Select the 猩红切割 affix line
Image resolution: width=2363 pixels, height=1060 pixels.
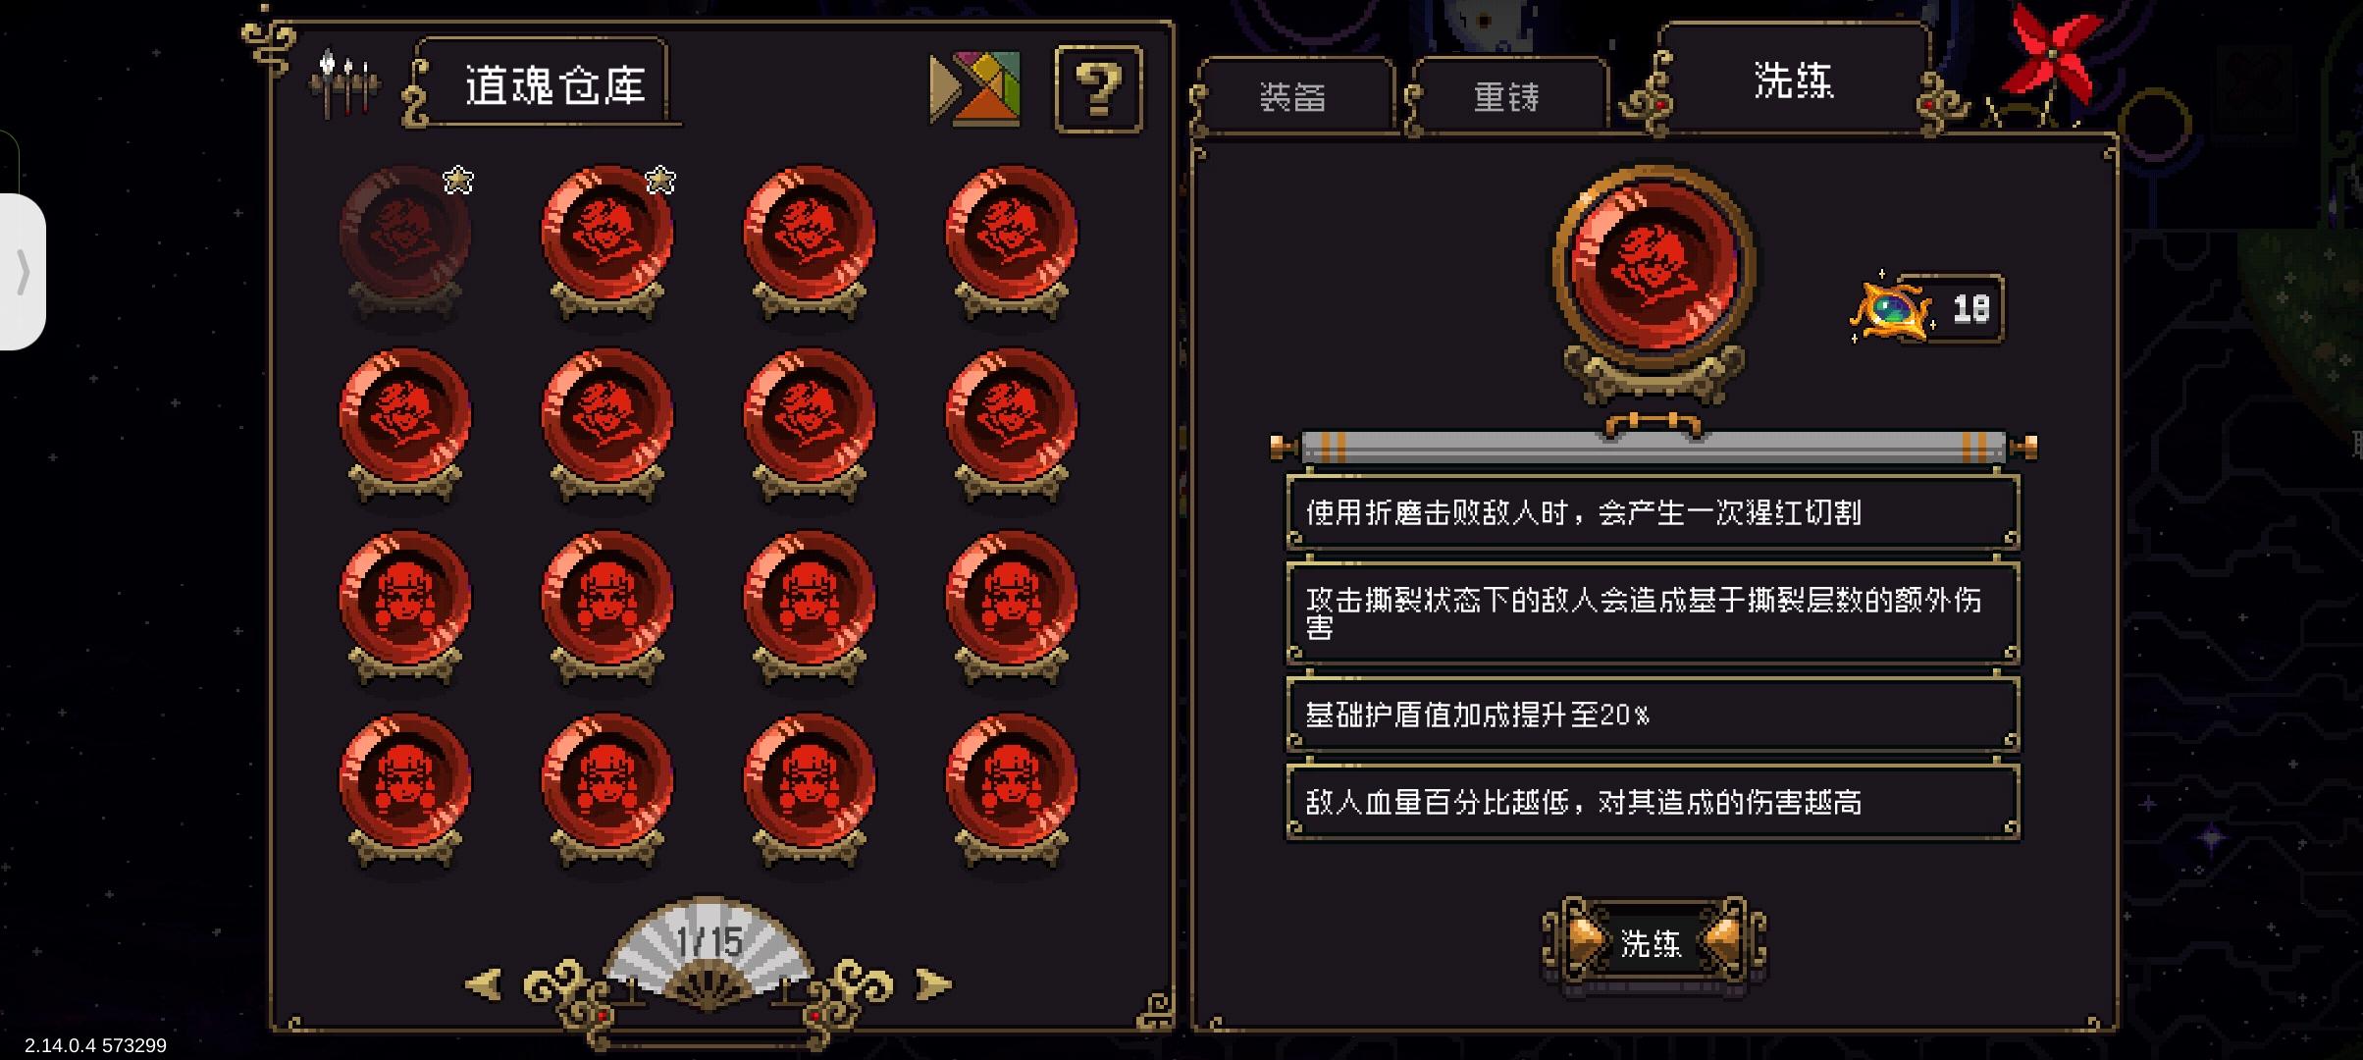click(x=1653, y=512)
